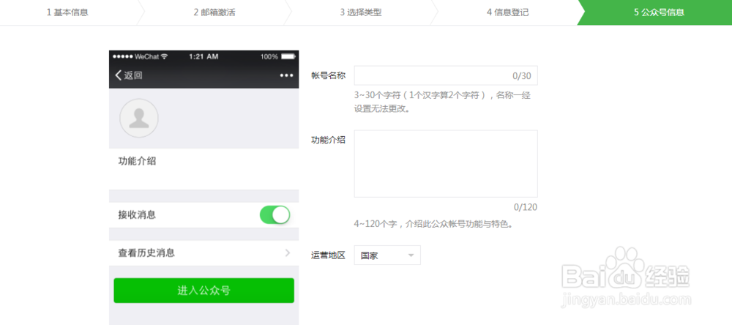Go to step 4 信息登记
732x325 pixels.
coord(507,12)
